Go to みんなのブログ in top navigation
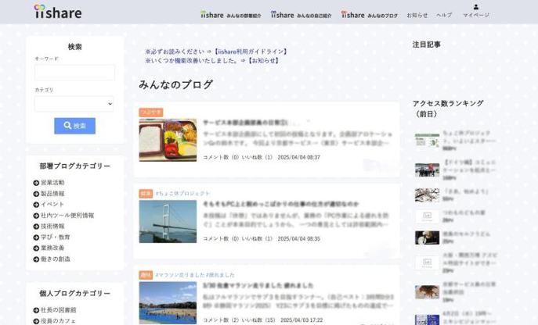538x325 pixels. coord(370,15)
